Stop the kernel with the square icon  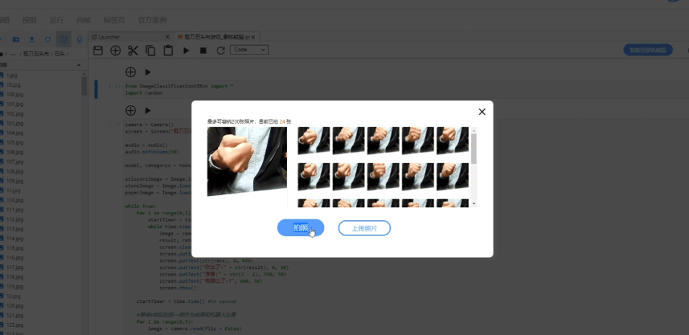(203, 51)
